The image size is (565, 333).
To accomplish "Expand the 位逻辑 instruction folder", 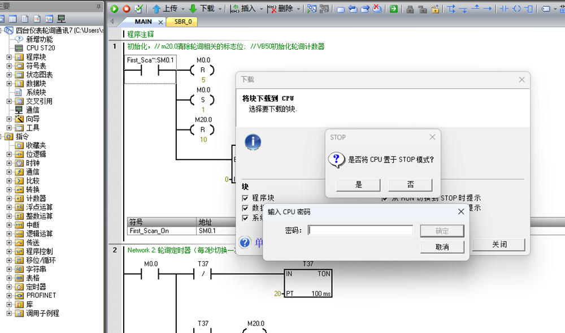I will pos(8,154).
